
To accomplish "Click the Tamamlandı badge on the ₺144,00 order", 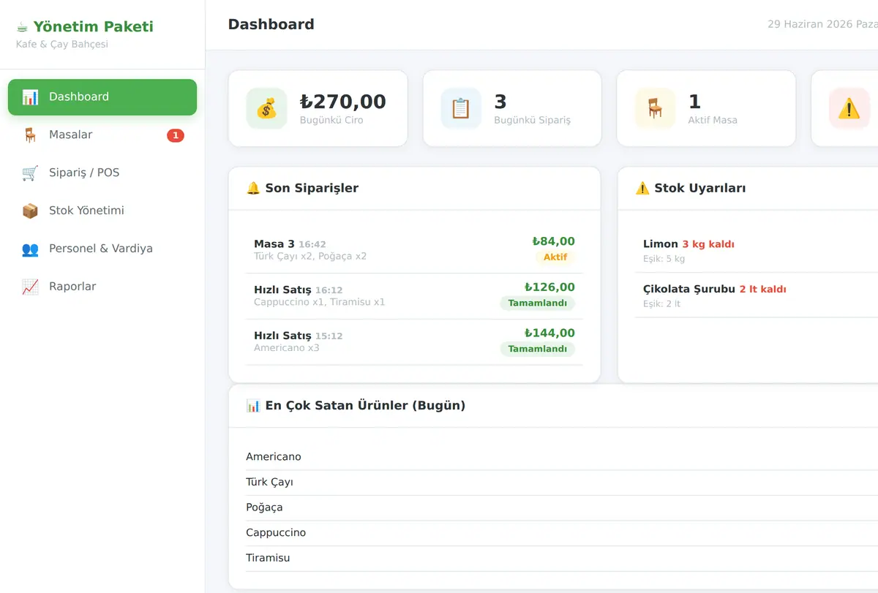I will click(x=538, y=349).
